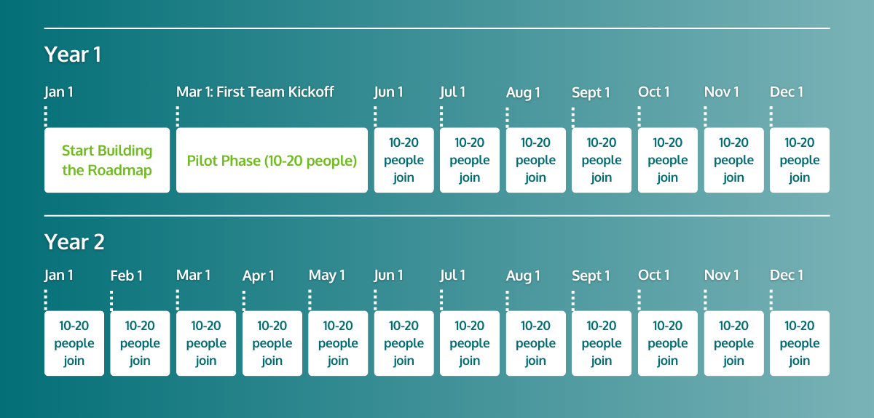The image size is (874, 418).
Task: Select the Mar 1: First Team Kickoff label
Action: click(255, 92)
